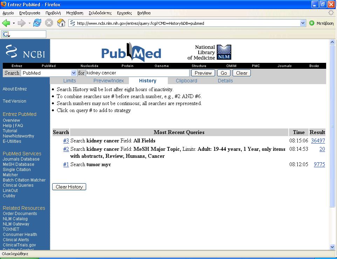The height and width of the screenshot is (259, 337).
Task: Click the Forward arrow icon
Action: click(x=22, y=23)
